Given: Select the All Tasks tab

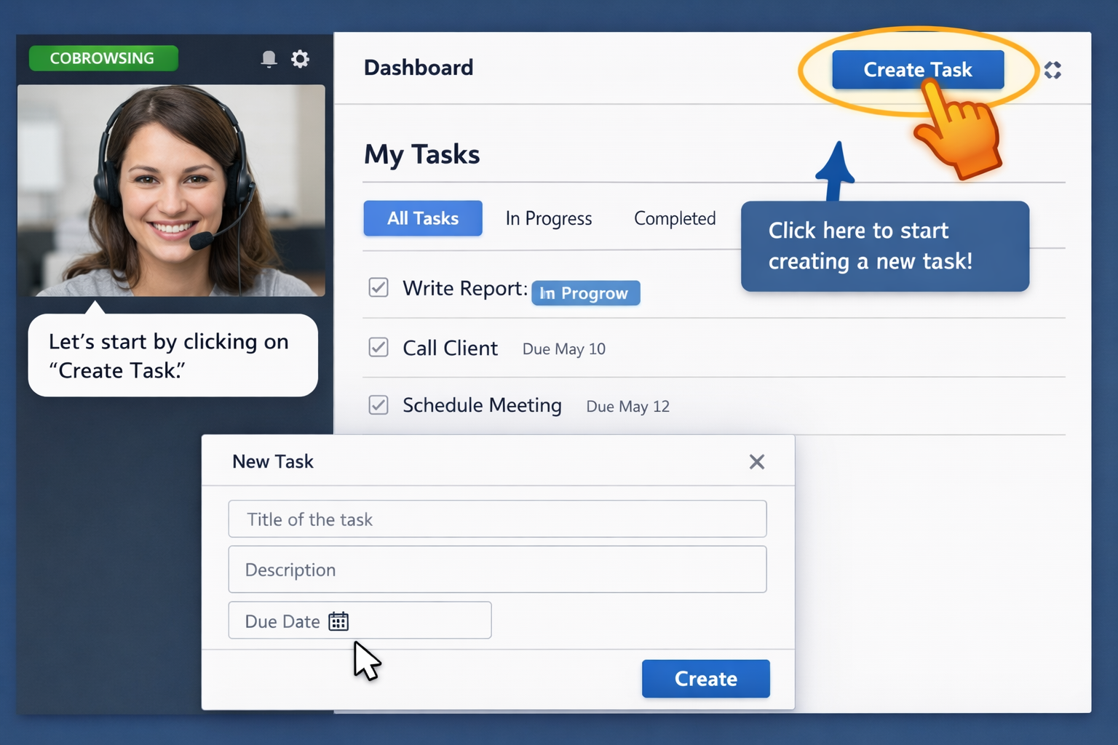Looking at the screenshot, I should point(423,218).
